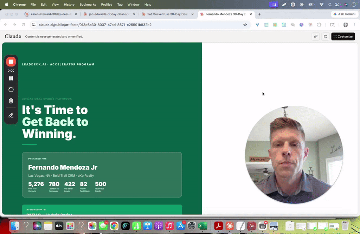Report the artifact with the flag icon
360x234 pixels.
coord(325,37)
